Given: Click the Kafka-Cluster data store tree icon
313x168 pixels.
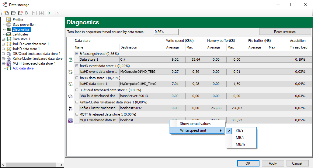Looking at the screenshot, I should point(9,59).
